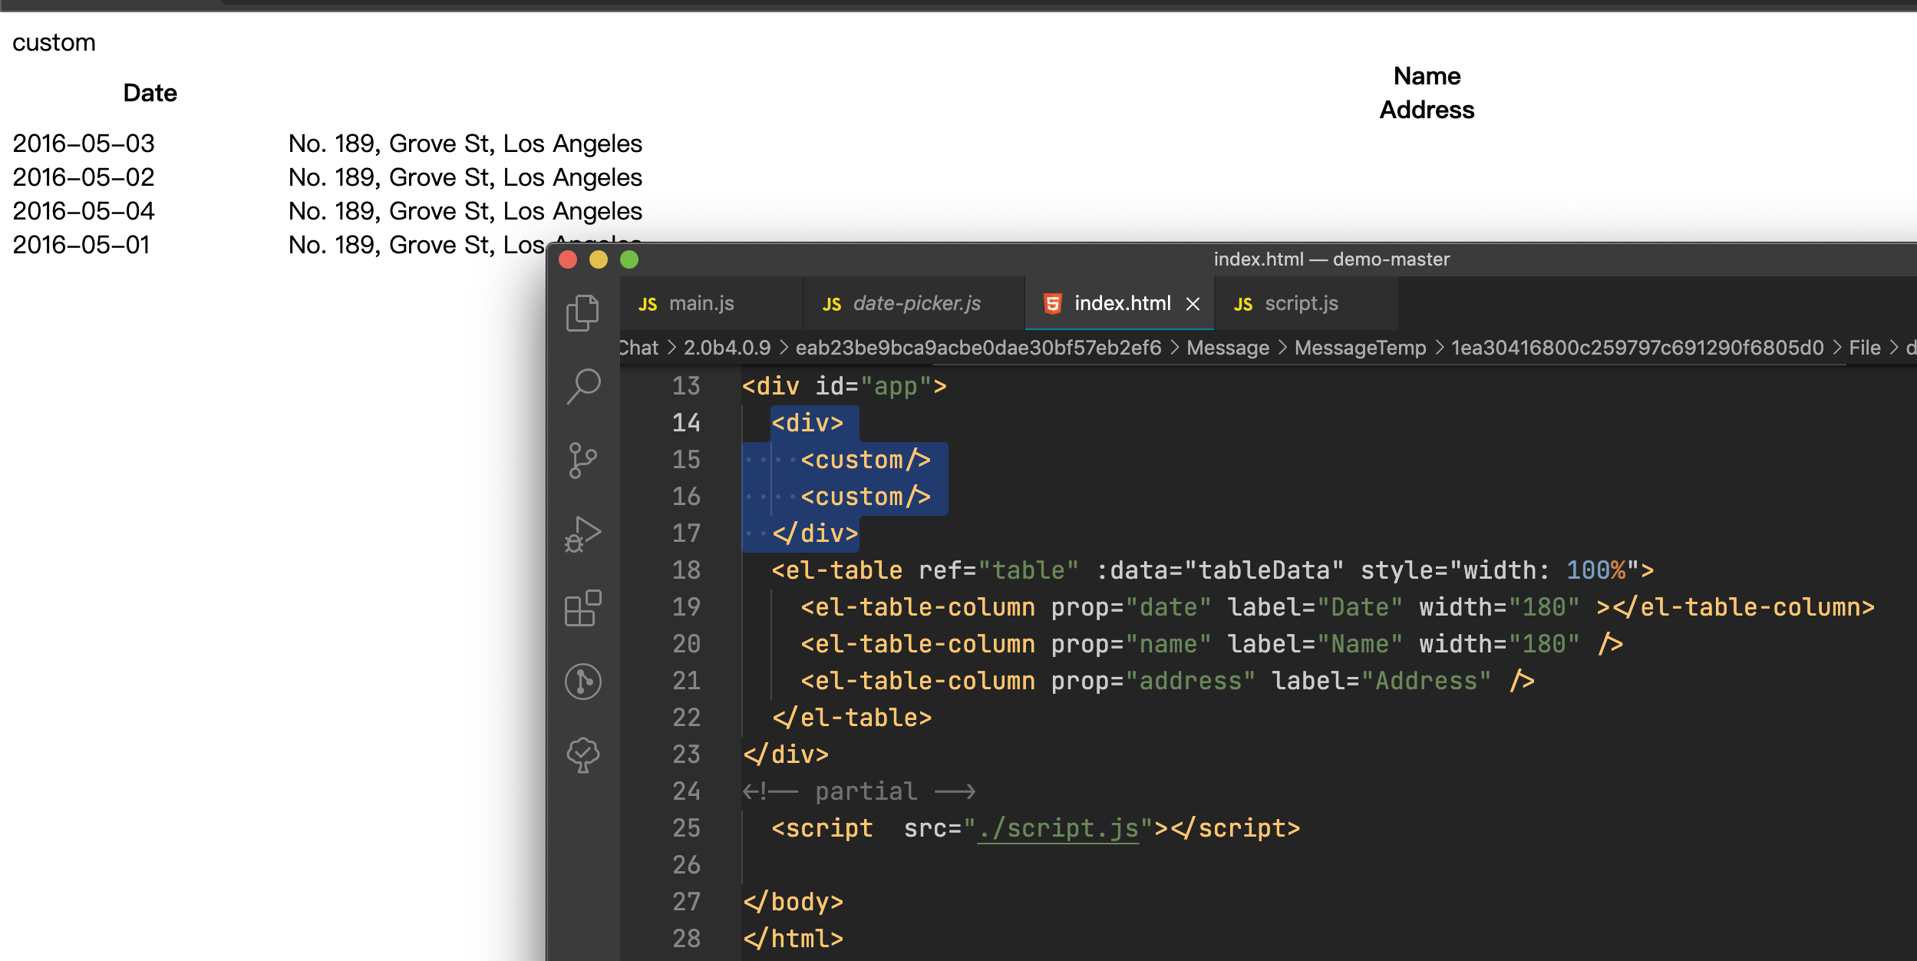
Task: Switch to the main.js tab
Action: pyautogui.click(x=701, y=303)
